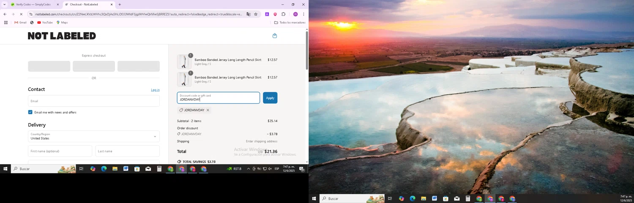Open Word in right desktop taskbar
The width and height of the screenshot is (634, 203).
click(x=435, y=199)
